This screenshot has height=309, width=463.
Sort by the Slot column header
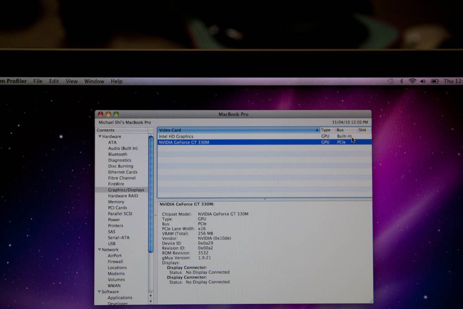364,130
